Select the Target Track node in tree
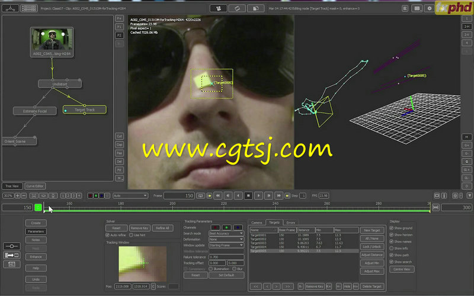 (x=85, y=110)
